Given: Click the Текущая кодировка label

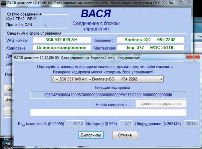Looking at the screenshot, I should [112, 87].
